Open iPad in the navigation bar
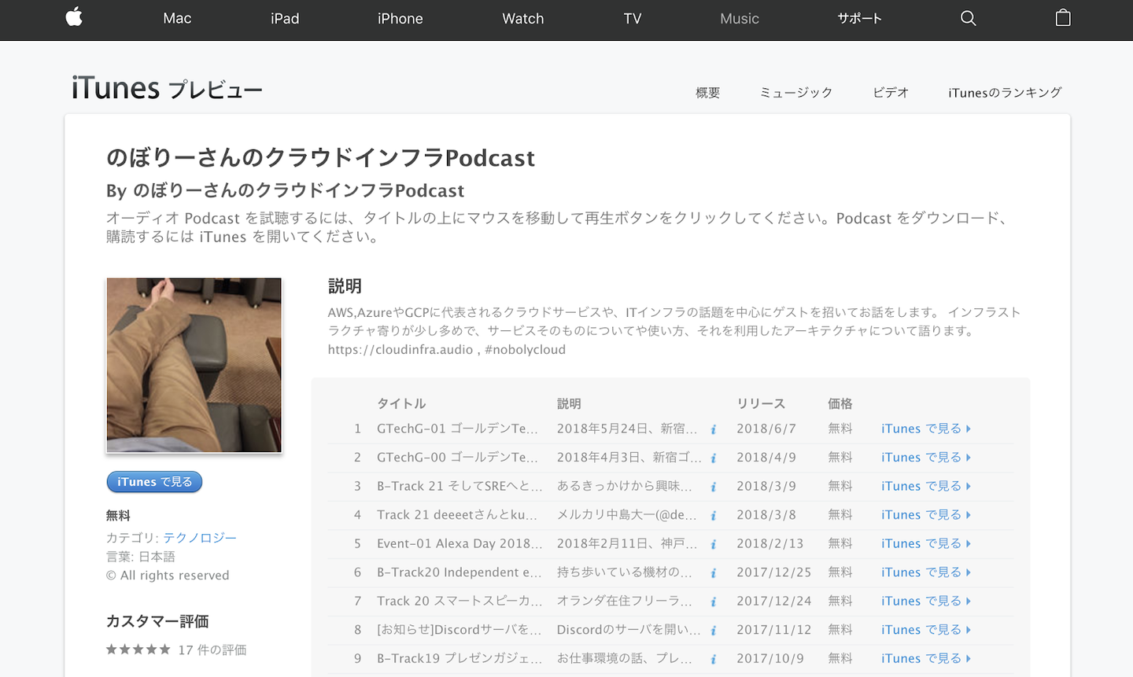This screenshot has height=677, width=1133. click(x=285, y=18)
